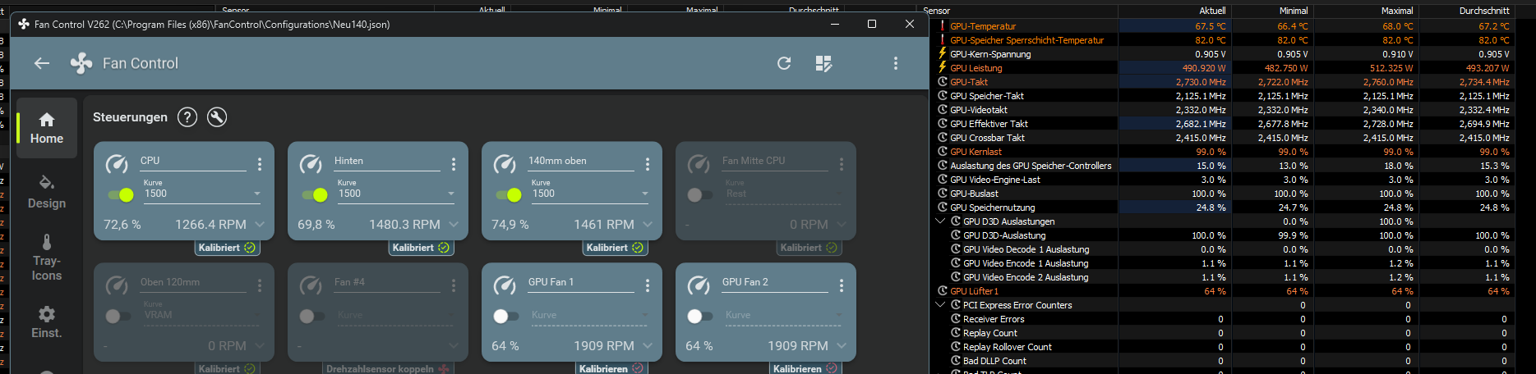Open the 140mm oben card options menu

pos(648,164)
